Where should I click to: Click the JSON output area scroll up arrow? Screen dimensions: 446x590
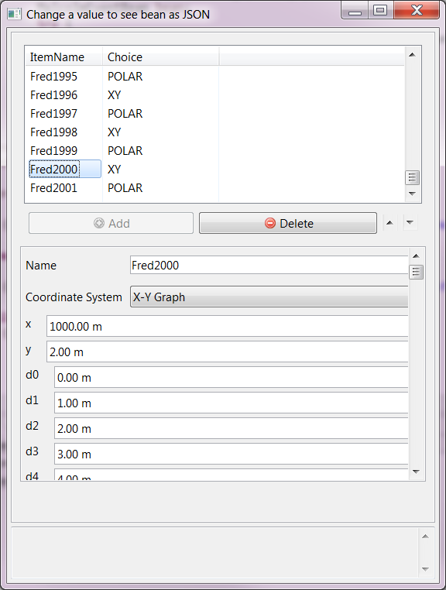(x=425, y=537)
